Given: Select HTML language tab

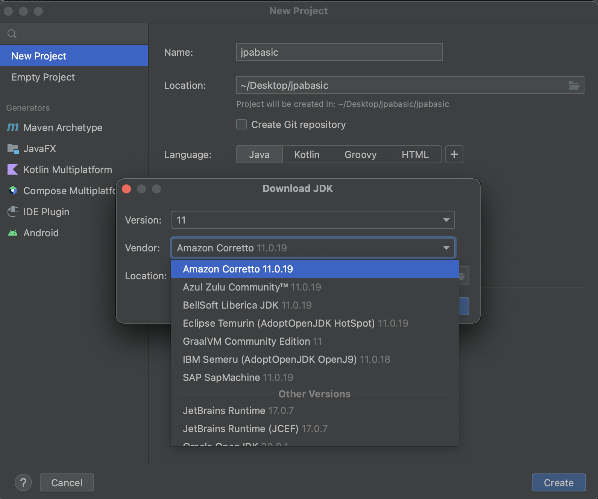Looking at the screenshot, I should pos(415,155).
